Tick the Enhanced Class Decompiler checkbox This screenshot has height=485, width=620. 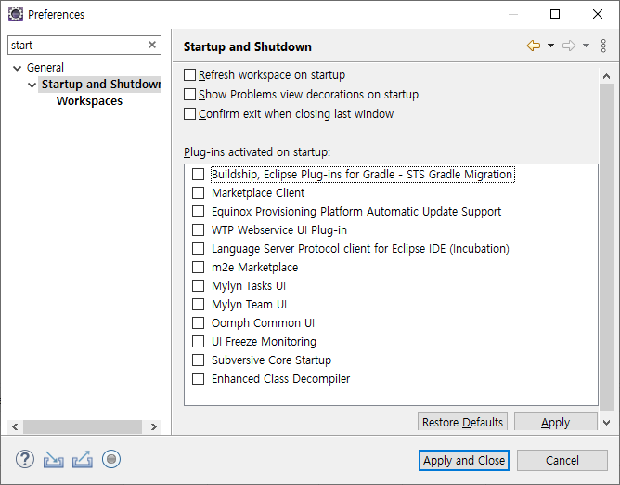pos(198,379)
